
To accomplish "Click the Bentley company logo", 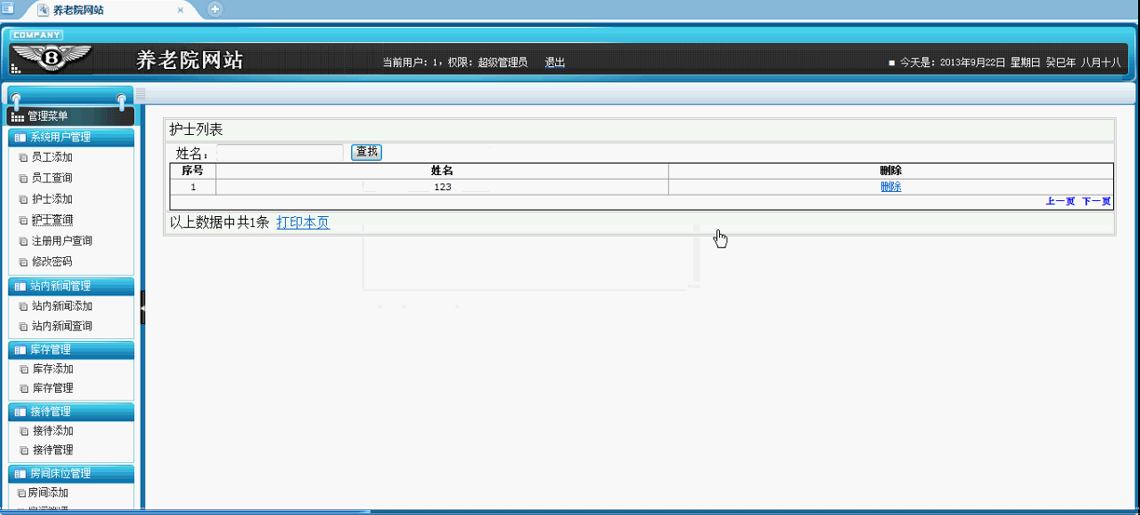I will click(x=50, y=58).
